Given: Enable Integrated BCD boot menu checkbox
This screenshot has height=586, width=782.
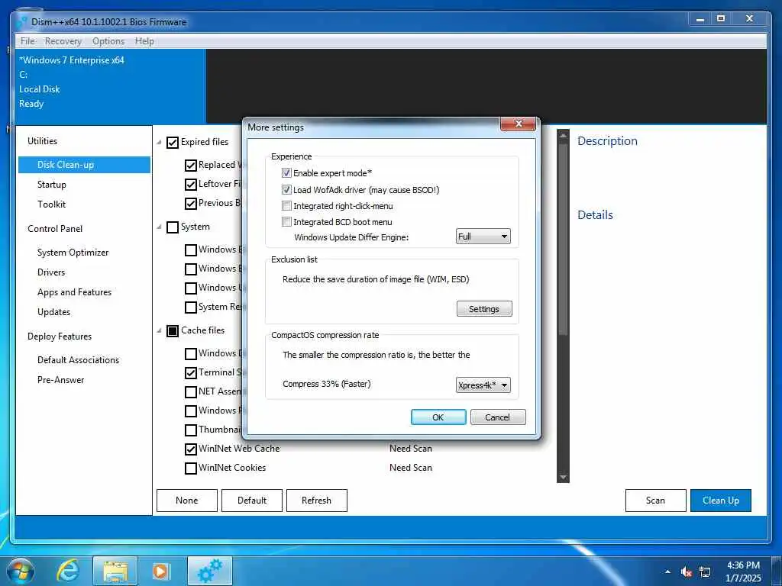Looking at the screenshot, I should [286, 222].
